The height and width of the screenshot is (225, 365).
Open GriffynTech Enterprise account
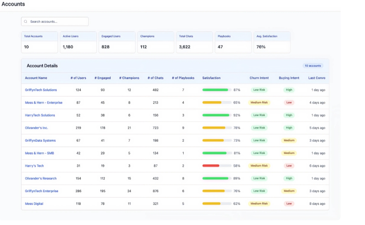point(41,191)
